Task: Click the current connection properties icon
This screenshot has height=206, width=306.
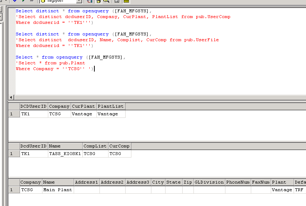Action: [x=117, y=1]
